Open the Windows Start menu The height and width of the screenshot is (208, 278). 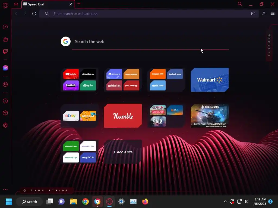coord(9,201)
